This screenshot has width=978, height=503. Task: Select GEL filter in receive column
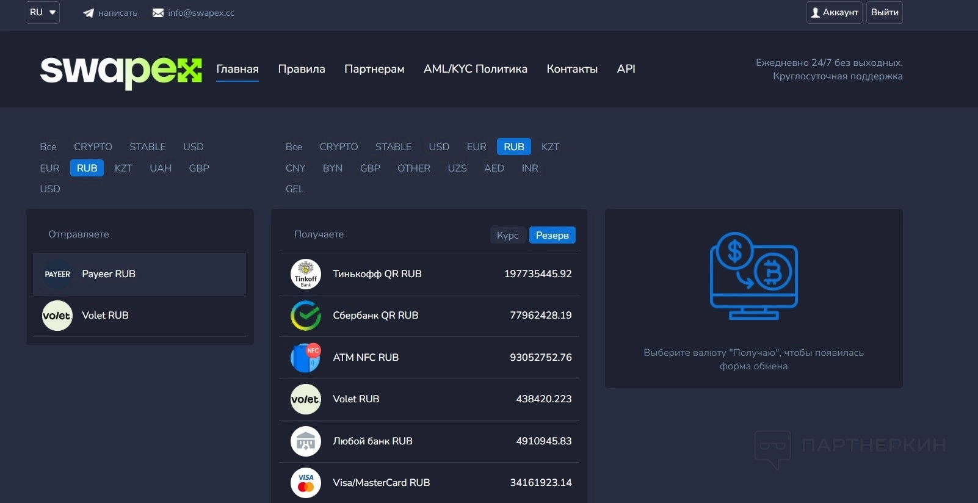click(295, 189)
